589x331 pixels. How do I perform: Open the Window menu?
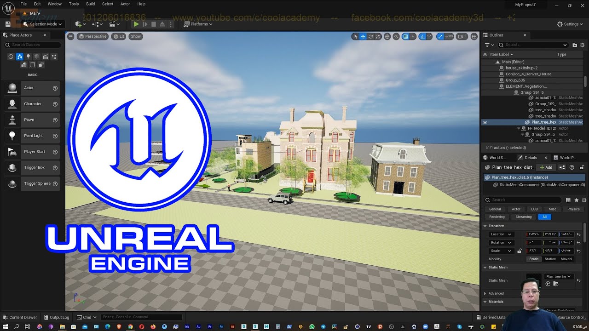coord(55,4)
